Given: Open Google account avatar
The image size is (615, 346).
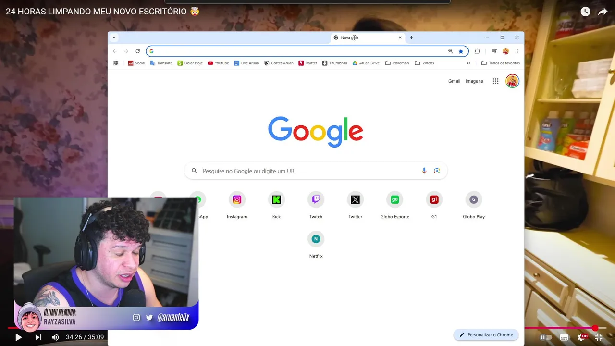Looking at the screenshot, I should pyautogui.click(x=512, y=81).
